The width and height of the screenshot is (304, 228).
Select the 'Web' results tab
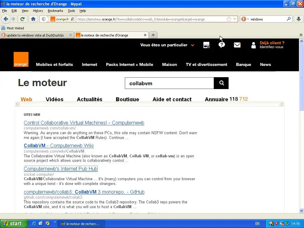(x=26, y=99)
